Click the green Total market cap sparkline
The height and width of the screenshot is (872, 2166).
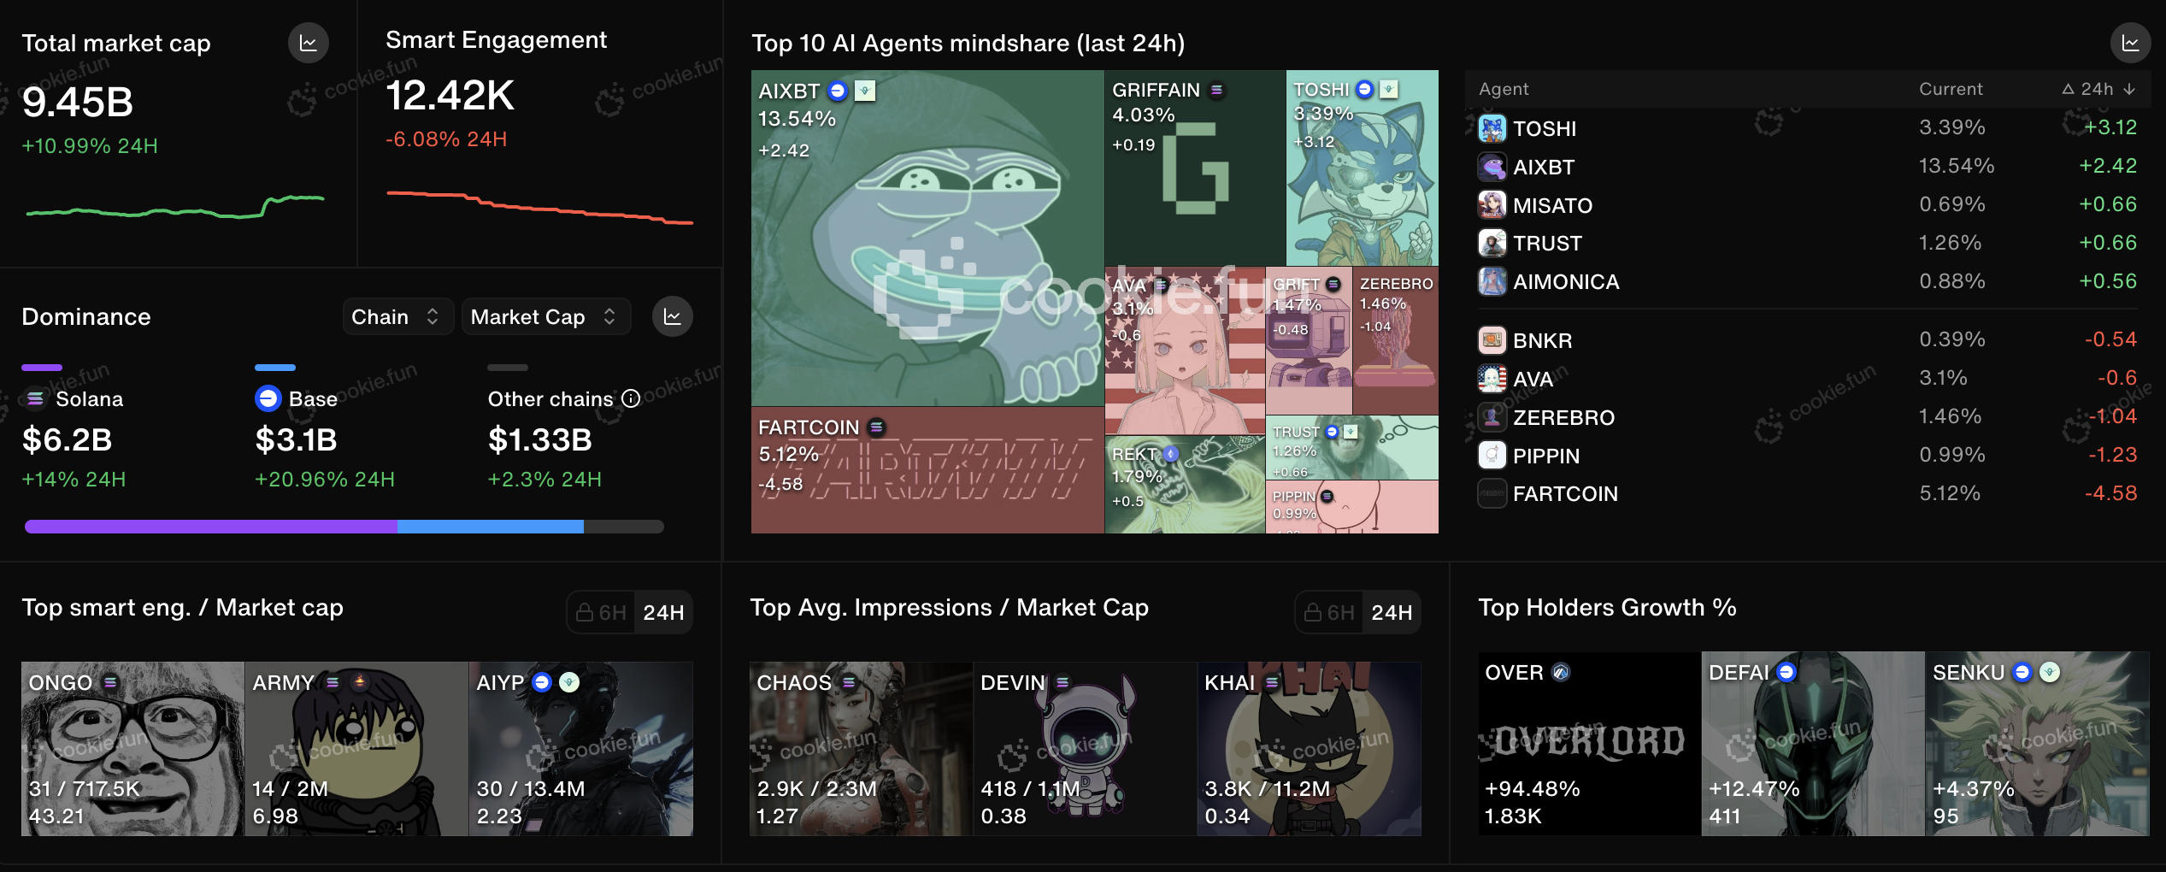click(175, 208)
